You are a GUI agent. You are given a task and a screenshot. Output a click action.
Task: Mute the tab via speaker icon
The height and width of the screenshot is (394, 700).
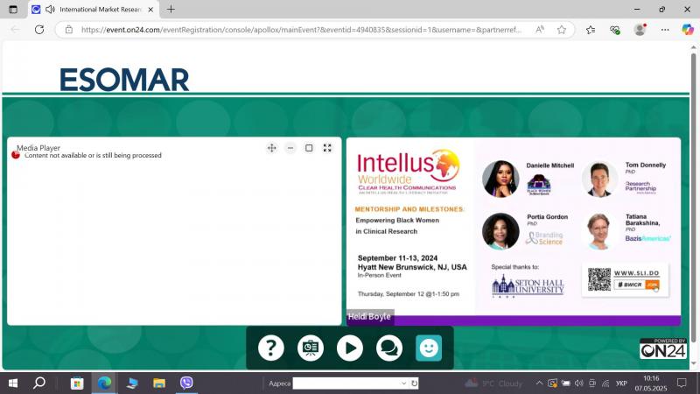click(x=50, y=10)
